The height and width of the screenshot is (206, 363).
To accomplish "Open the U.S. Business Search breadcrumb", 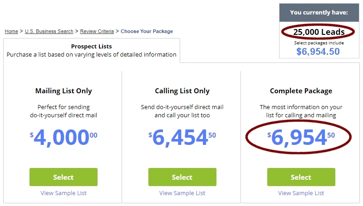I will (x=49, y=32).
